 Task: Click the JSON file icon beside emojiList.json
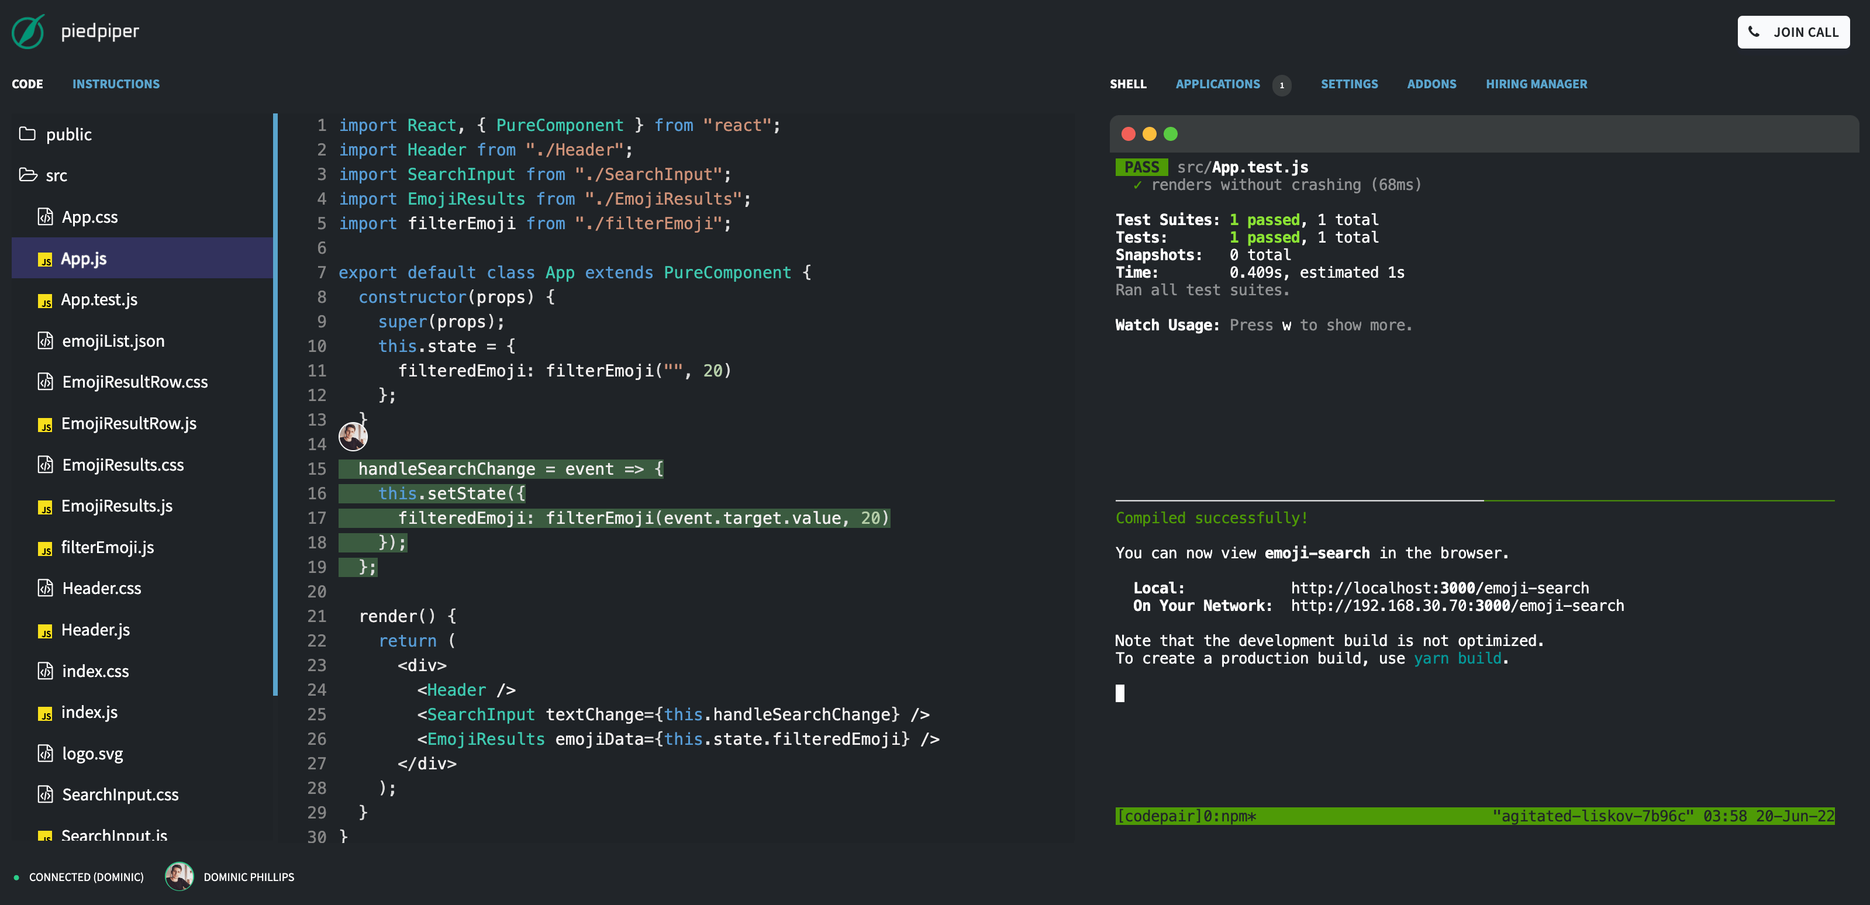[x=45, y=341]
